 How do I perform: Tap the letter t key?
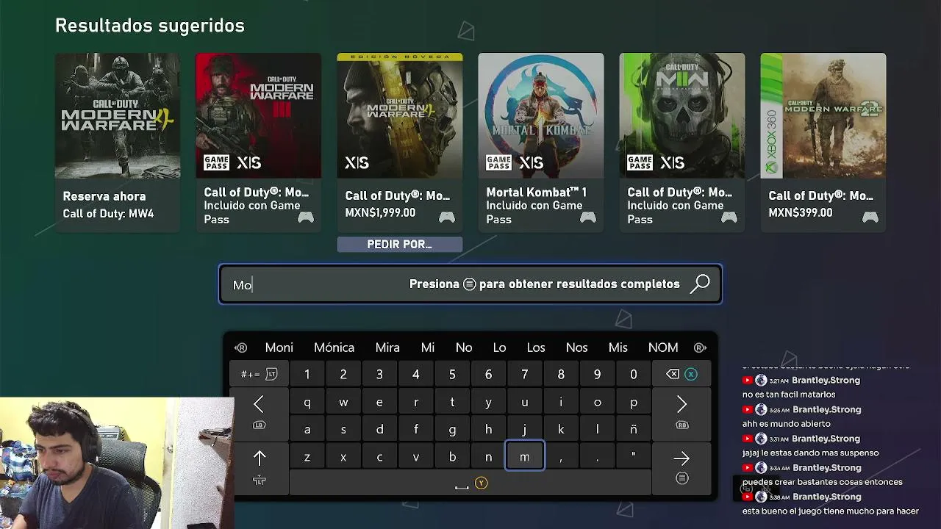click(452, 403)
